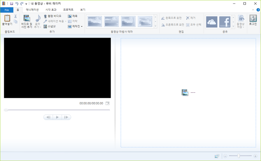Open Credits (제작진) dropdown arrow
Image resolution: width=261 pixels, height=161 pixels.
coord(82,27)
